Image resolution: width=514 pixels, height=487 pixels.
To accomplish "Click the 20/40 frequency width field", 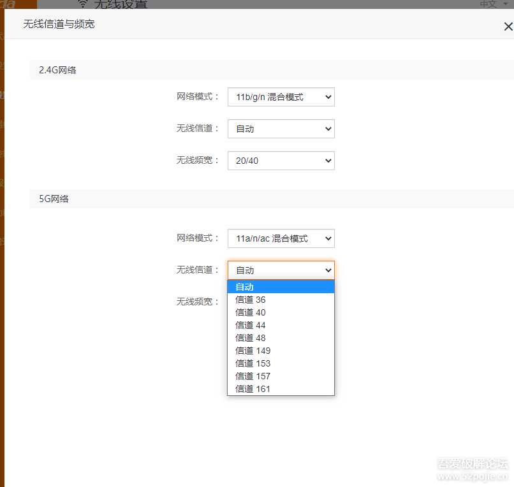I will click(x=281, y=160).
